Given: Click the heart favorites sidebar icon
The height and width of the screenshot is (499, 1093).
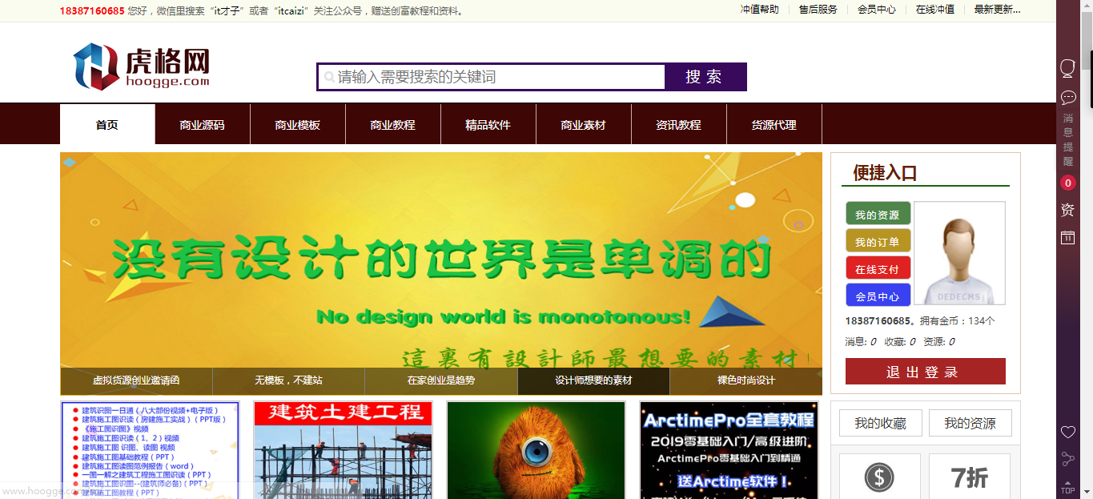Looking at the screenshot, I should pyautogui.click(x=1068, y=433).
